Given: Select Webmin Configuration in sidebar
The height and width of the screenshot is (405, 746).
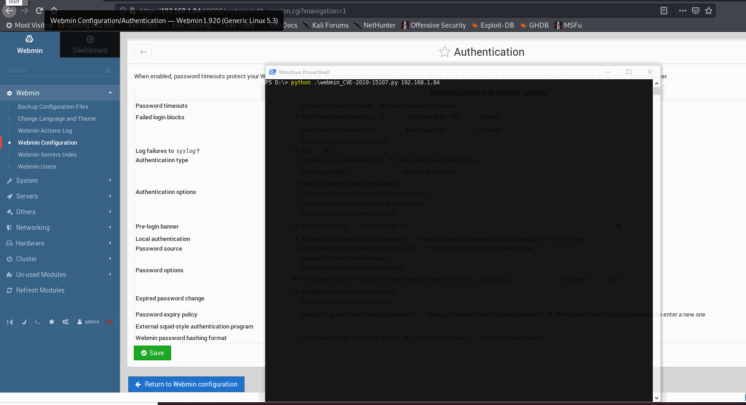Looking at the screenshot, I should tap(48, 142).
